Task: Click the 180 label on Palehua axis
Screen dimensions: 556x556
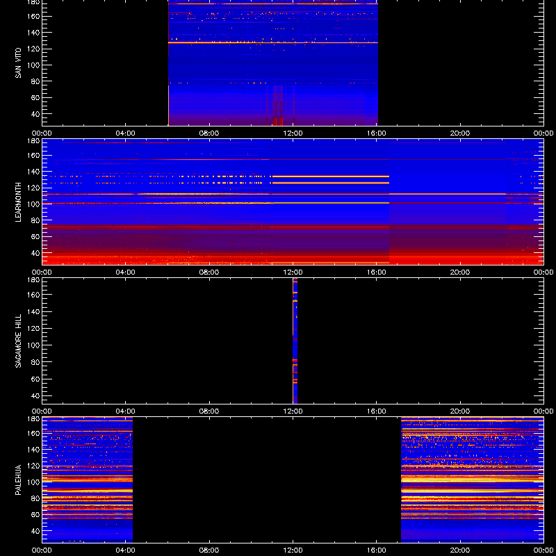Action: [33, 419]
